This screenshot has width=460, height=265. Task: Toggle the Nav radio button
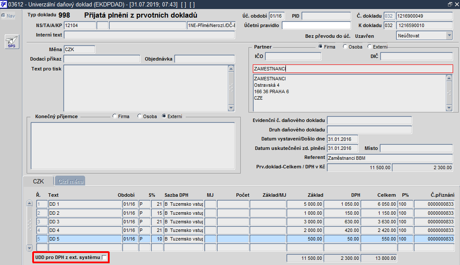[x=3, y=15]
